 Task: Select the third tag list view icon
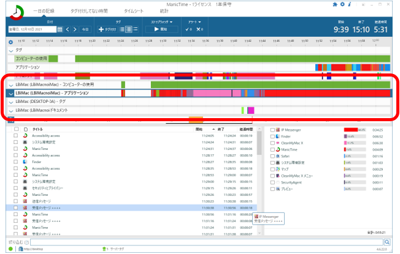tap(135, 29)
